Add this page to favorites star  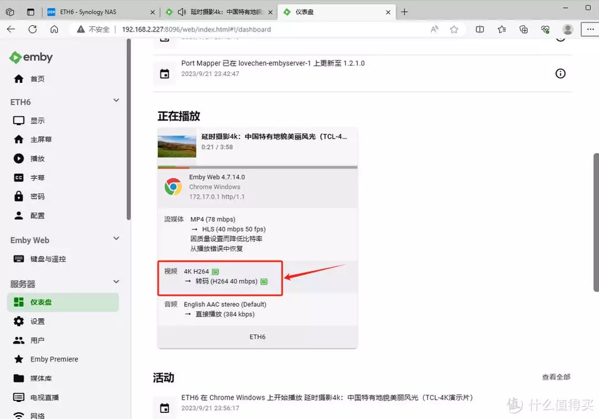pyautogui.click(x=454, y=29)
